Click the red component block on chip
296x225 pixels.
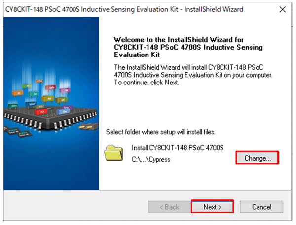coord(41,112)
